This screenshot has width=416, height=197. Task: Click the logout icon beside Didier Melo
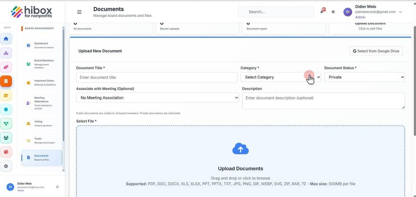pos(57,187)
